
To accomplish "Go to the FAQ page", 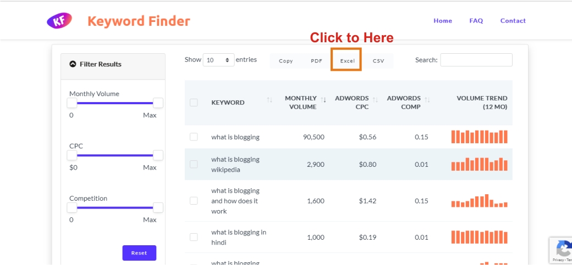I will (x=476, y=21).
